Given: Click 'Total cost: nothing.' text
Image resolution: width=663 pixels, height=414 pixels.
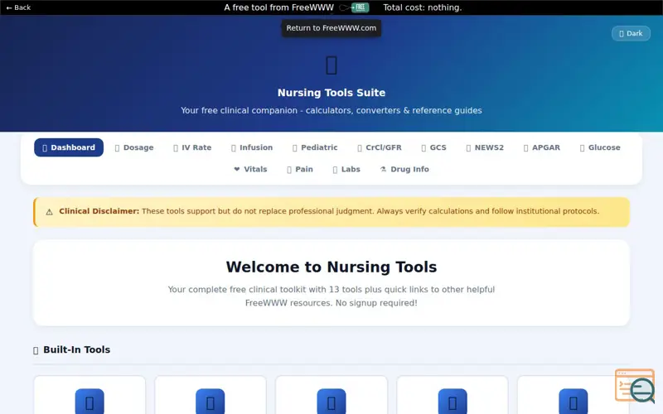Looking at the screenshot, I should click(x=423, y=7).
